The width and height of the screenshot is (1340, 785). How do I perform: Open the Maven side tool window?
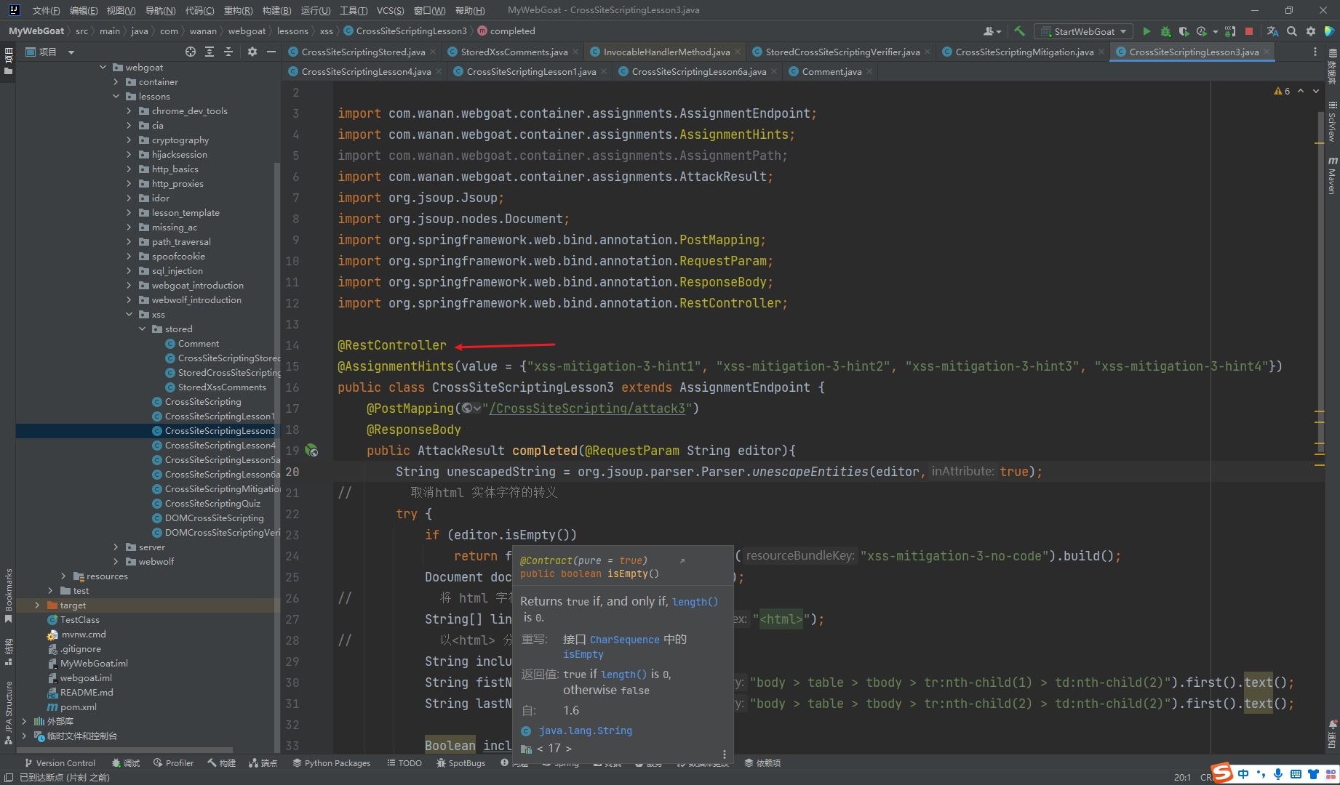[1333, 176]
